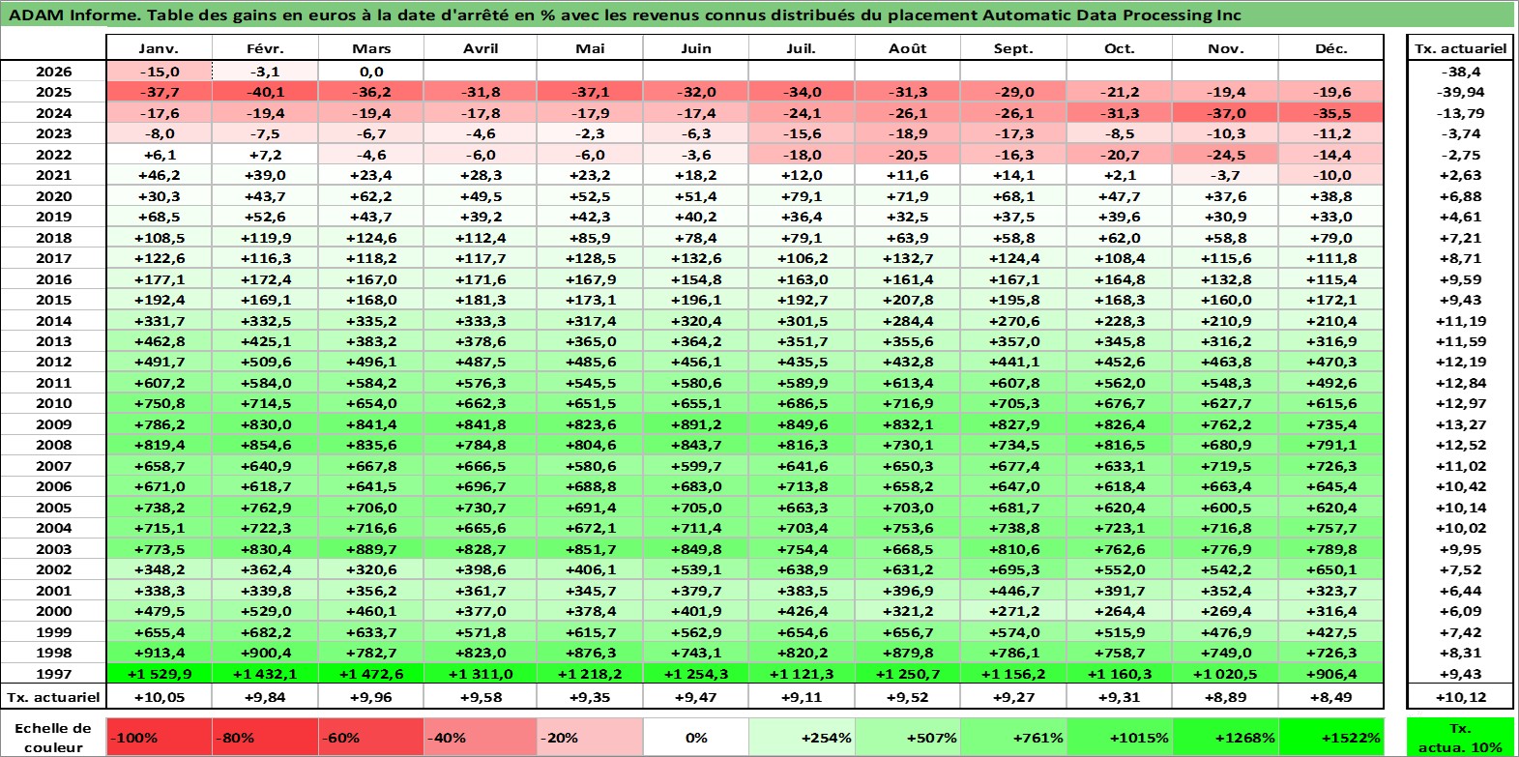Viewport: 1519px width, 757px height.
Task: Select the 0% white legend swatch
Action: tap(696, 737)
